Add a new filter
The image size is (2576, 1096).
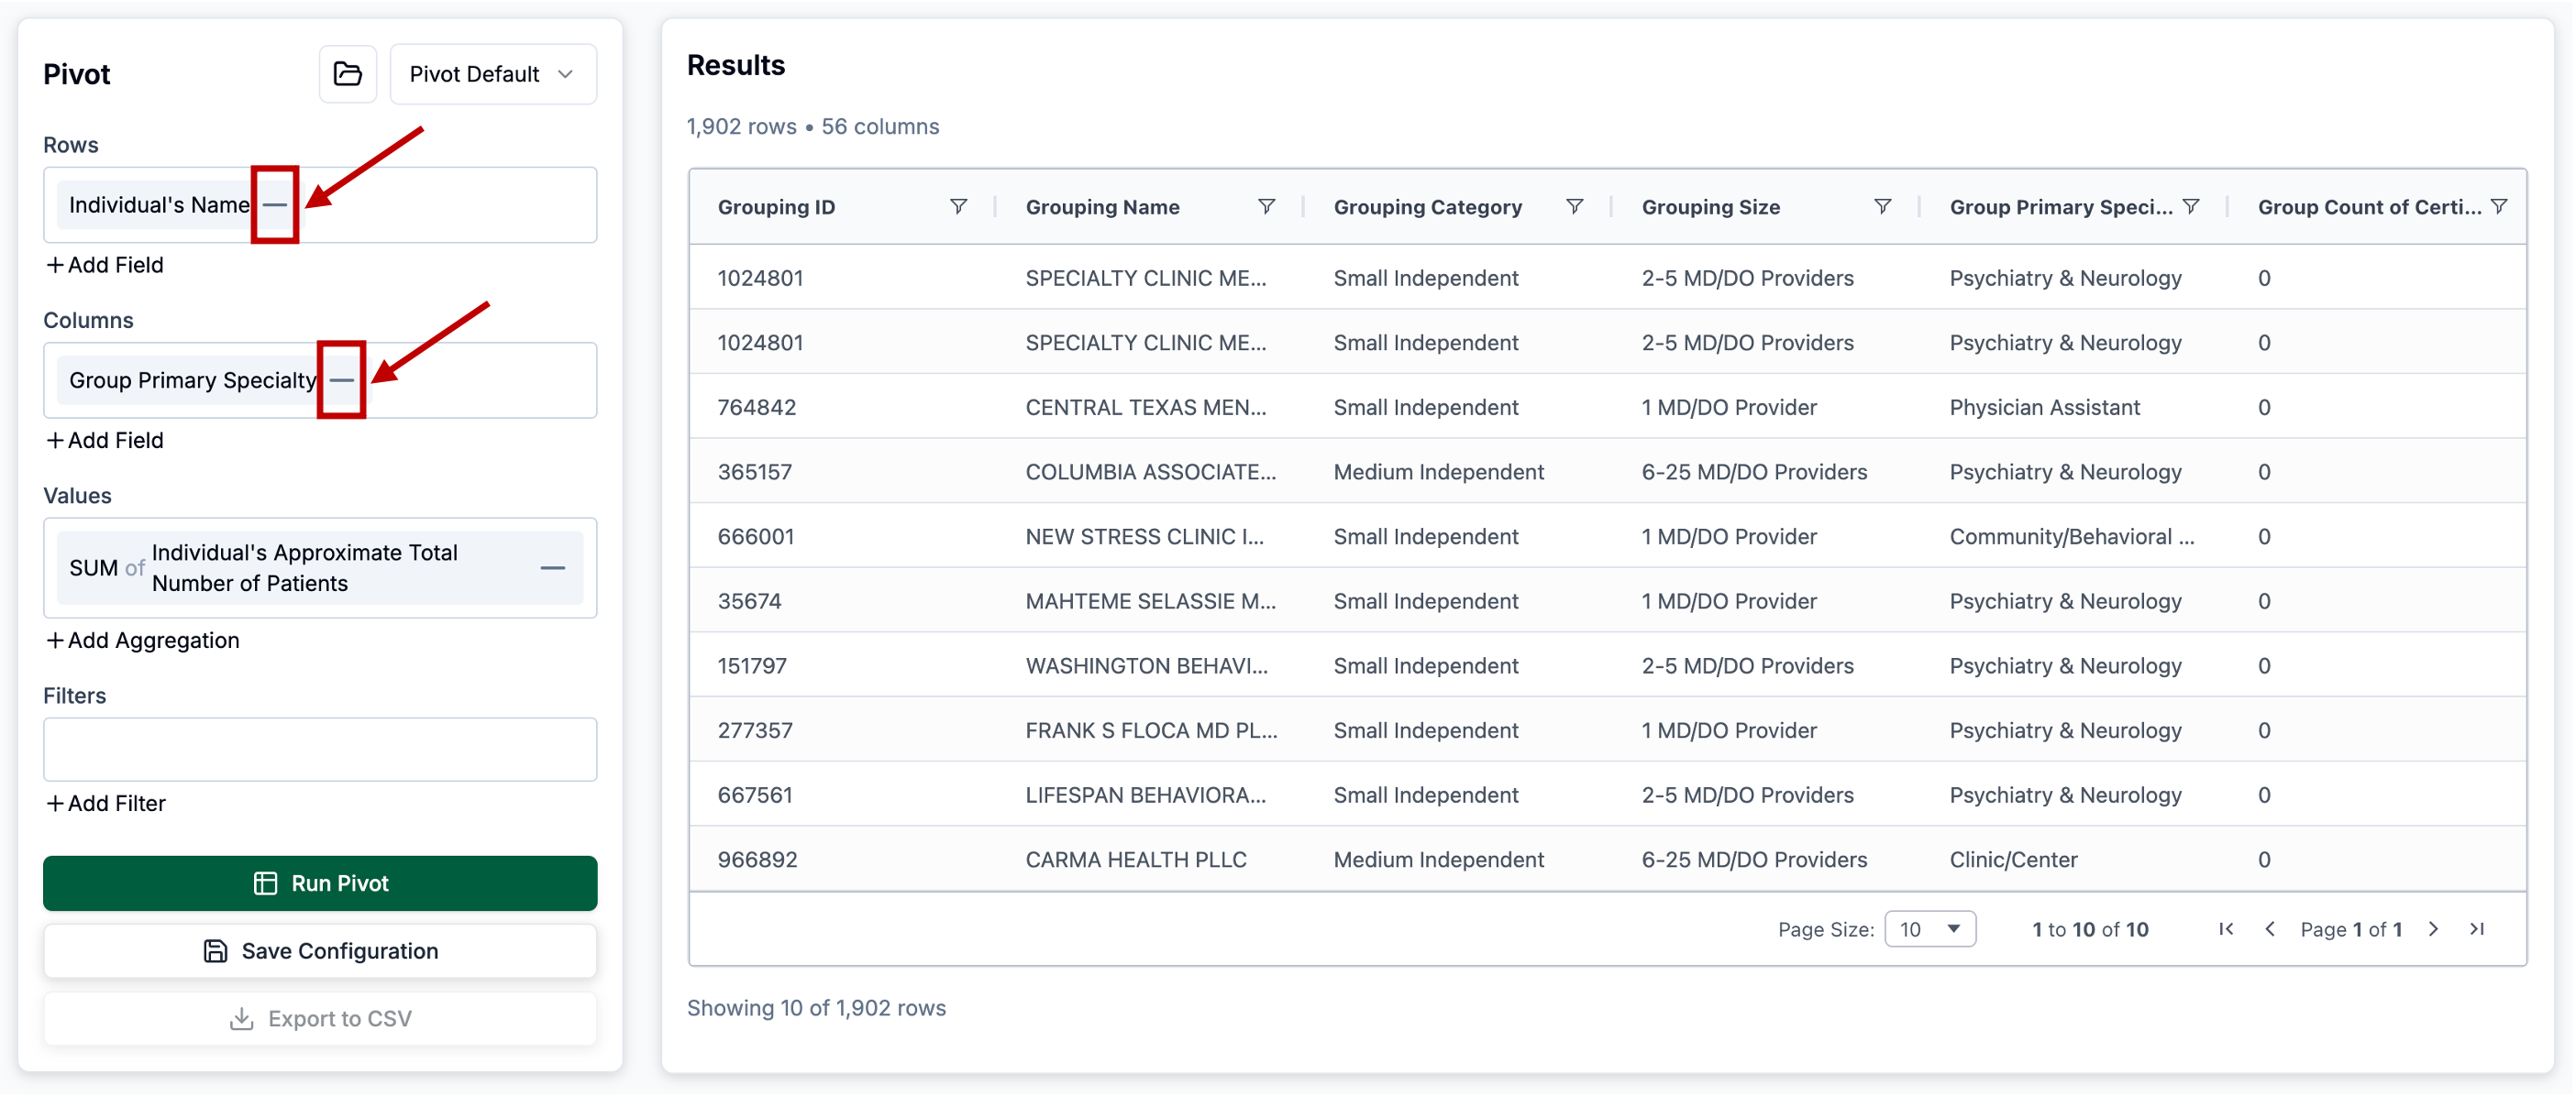tap(106, 804)
